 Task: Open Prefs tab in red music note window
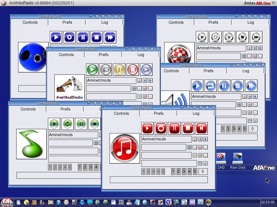click(x=159, y=113)
